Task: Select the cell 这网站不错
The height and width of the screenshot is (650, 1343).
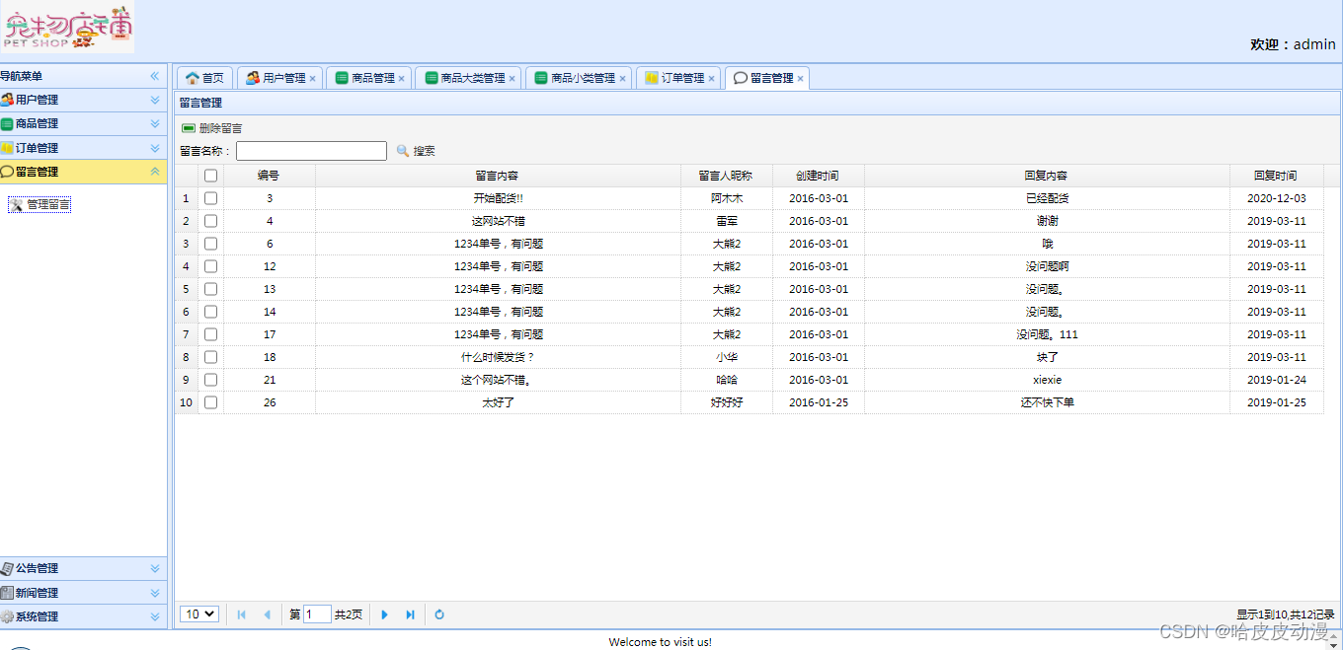Action: pos(498,221)
